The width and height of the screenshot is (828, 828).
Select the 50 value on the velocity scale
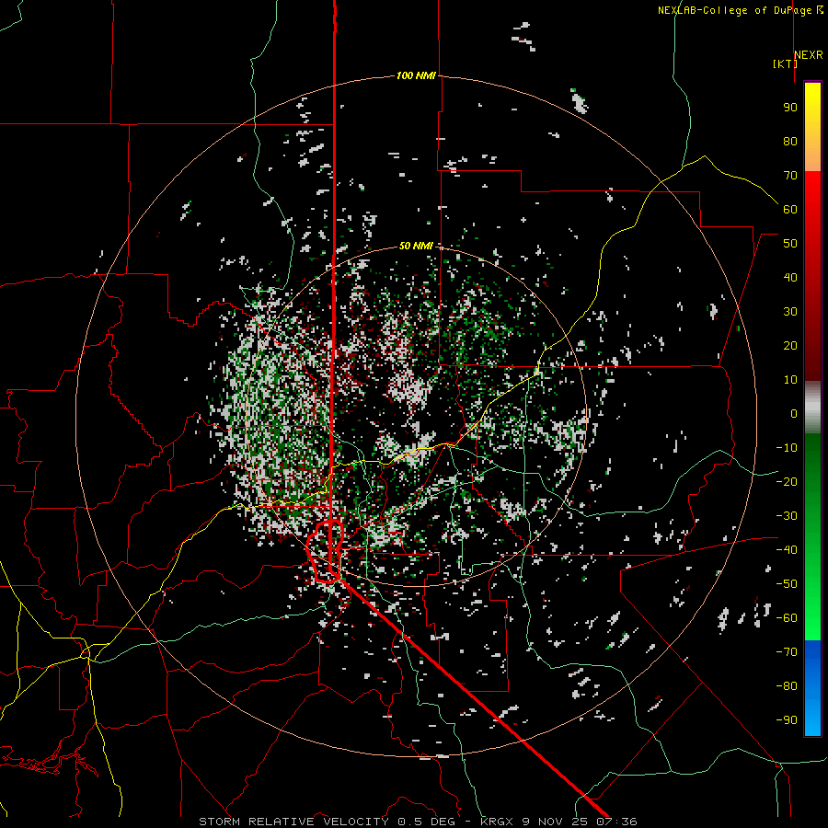click(790, 244)
